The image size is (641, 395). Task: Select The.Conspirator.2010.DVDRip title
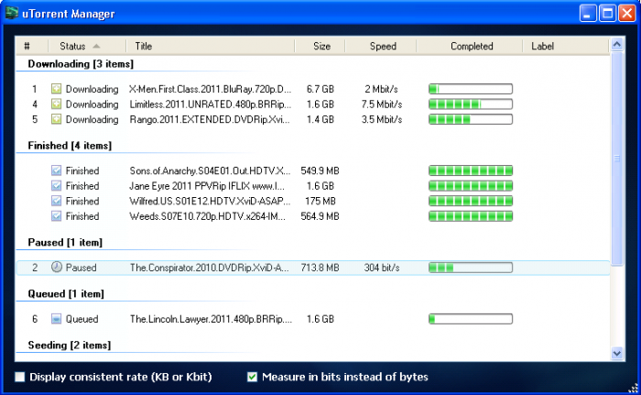click(x=210, y=268)
